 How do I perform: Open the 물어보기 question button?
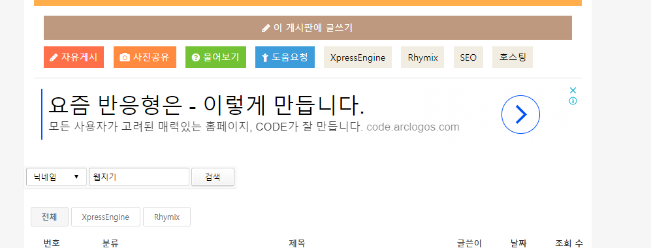pos(215,57)
